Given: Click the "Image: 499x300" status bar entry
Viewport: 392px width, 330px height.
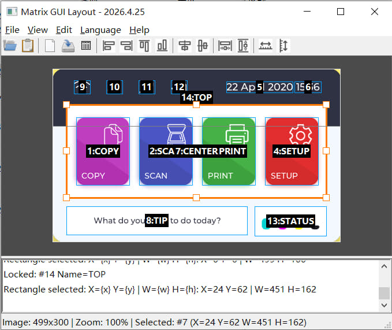Looking at the screenshot, I should 35,322.
